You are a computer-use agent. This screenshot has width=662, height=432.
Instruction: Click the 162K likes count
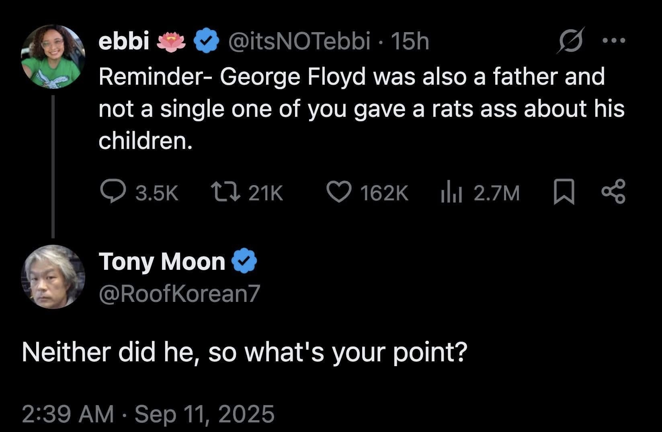384,193
